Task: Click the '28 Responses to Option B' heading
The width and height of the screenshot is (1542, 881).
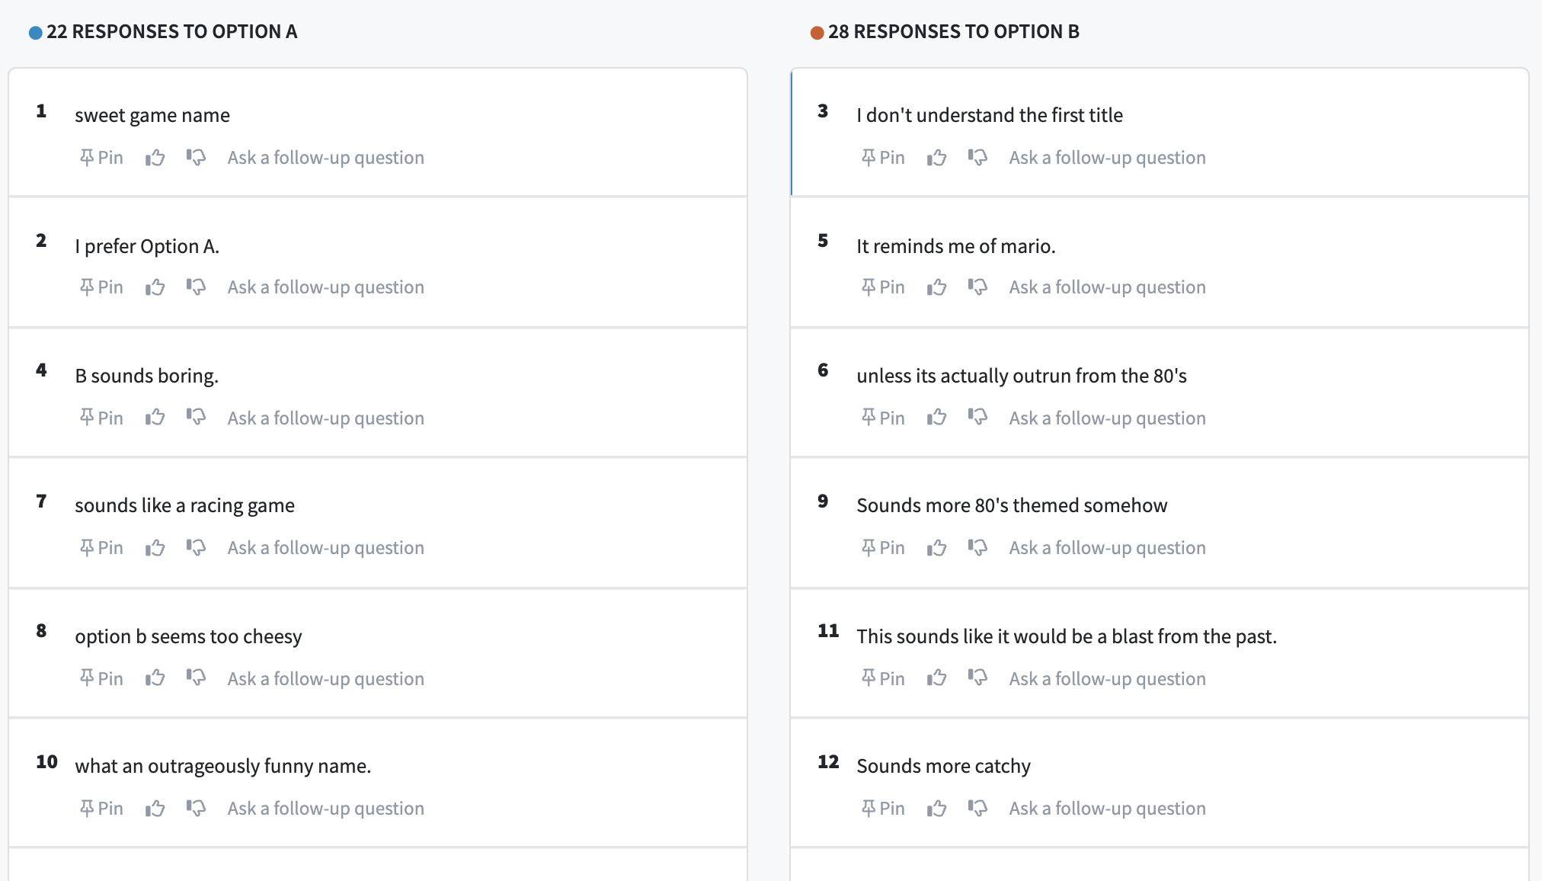Action: click(x=954, y=32)
